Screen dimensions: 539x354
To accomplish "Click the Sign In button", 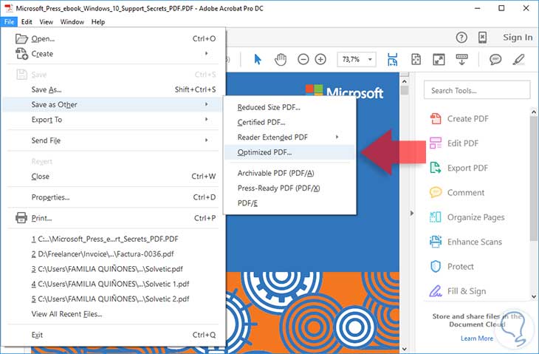I will pyautogui.click(x=518, y=37).
